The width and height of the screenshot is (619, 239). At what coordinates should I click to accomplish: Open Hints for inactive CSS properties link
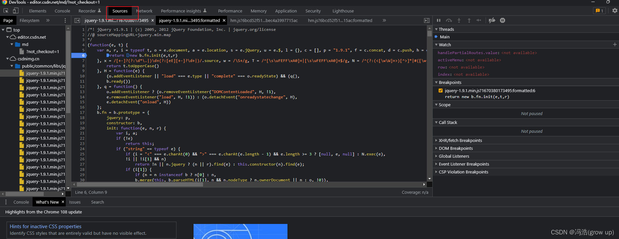[x=46, y=226]
